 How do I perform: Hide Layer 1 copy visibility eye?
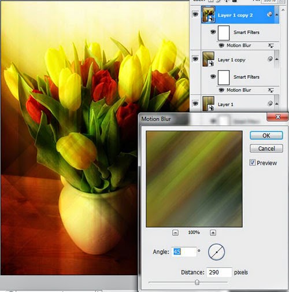[x=195, y=59]
